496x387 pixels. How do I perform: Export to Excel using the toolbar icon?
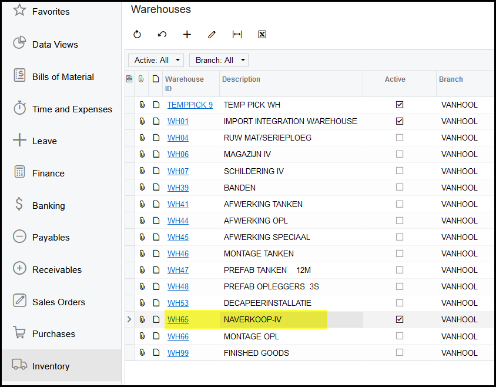pyautogui.click(x=262, y=35)
